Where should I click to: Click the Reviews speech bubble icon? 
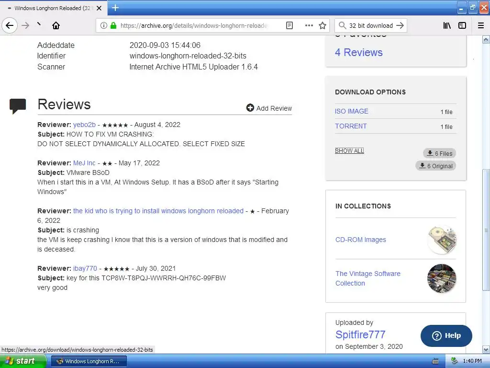pyautogui.click(x=18, y=106)
